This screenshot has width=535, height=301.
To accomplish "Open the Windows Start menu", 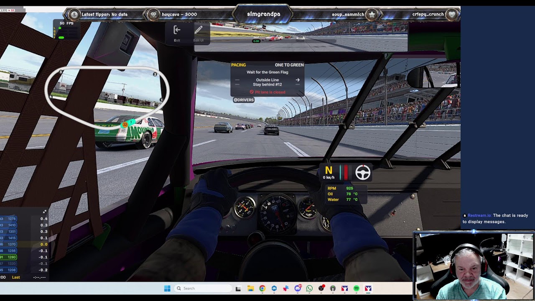I will click(167, 288).
